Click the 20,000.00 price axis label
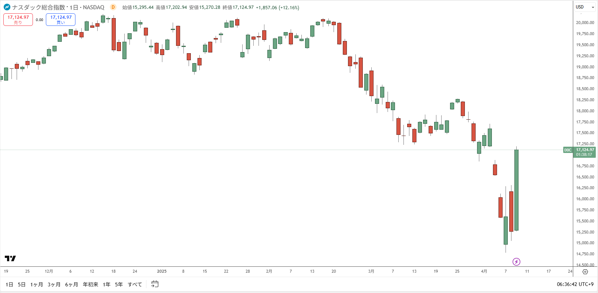598x293 pixels. tap(585, 23)
